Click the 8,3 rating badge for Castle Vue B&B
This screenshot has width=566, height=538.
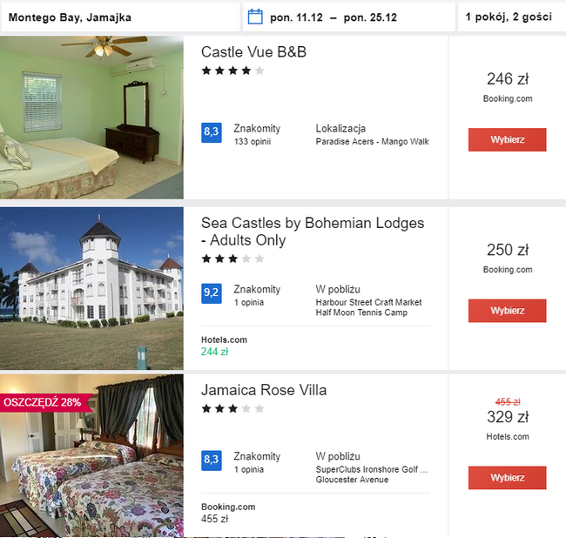211,132
